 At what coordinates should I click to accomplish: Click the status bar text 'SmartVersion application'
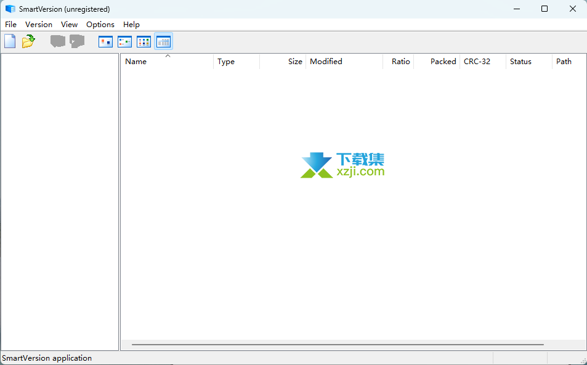tap(47, 358)
